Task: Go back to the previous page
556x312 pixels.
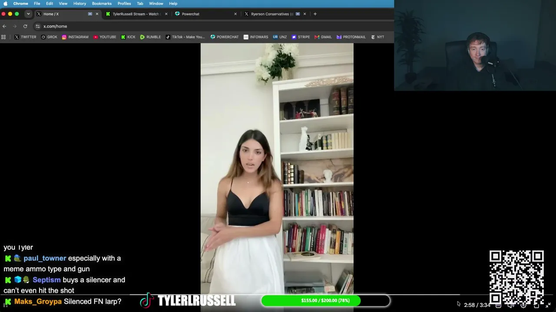Action: (x=4, y=26)
